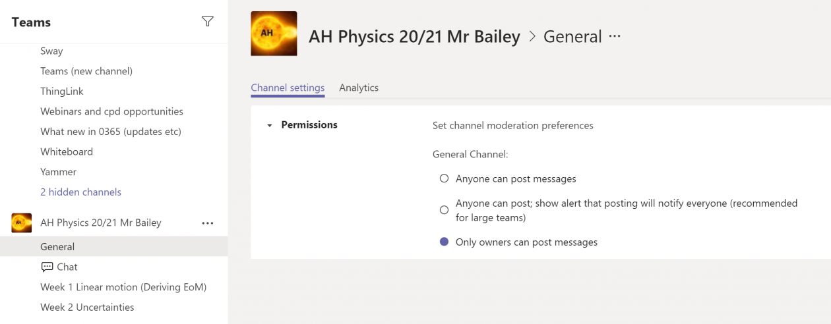Click AH Physics 20/21 Mr Bailey title link

point(414,37)
